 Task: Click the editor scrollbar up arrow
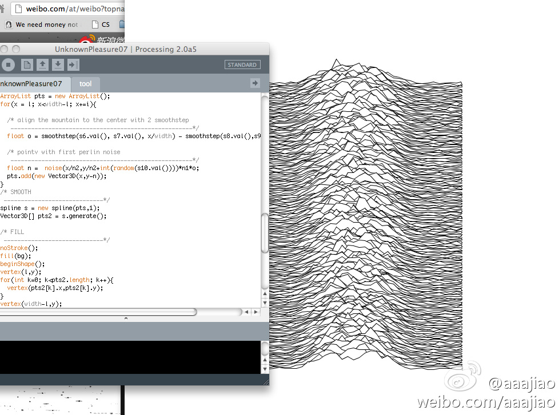point(265,294)
